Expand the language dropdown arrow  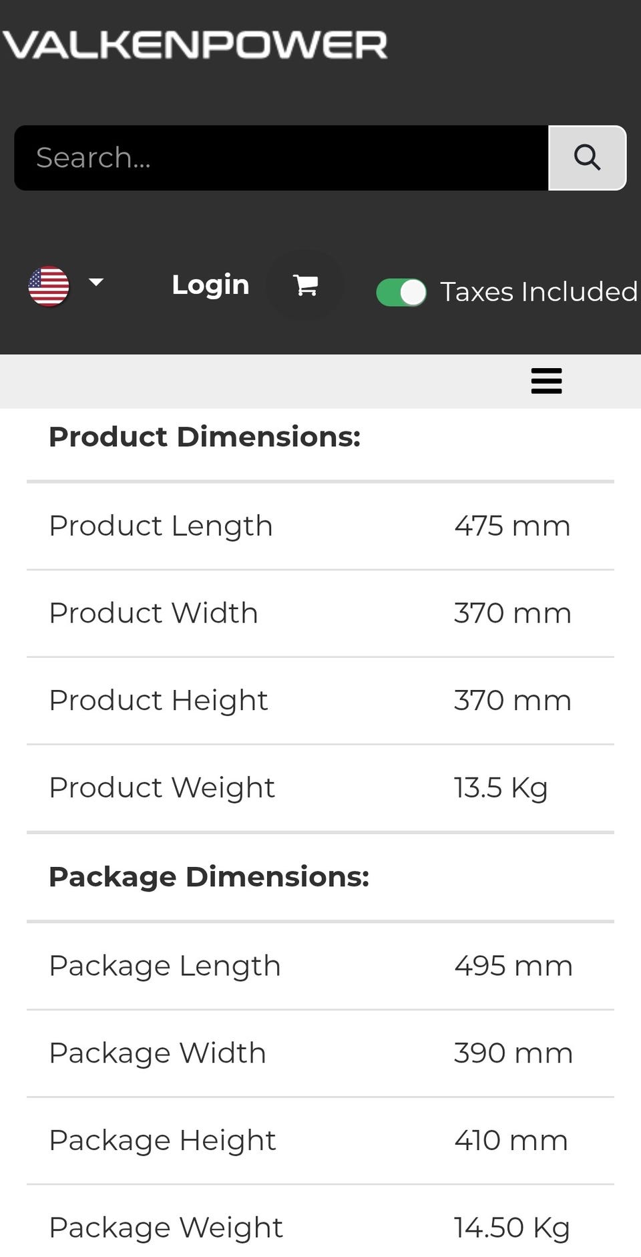(x=96, y=282)
